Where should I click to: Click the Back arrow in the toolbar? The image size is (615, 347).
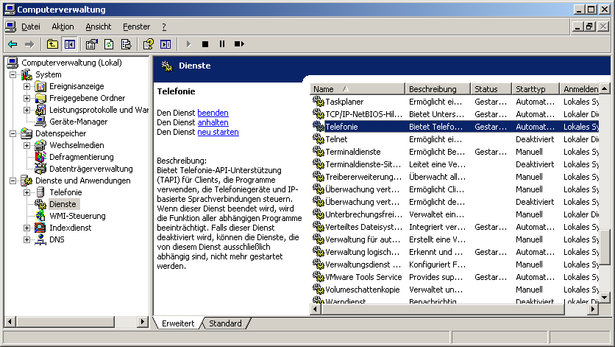coord(13,44)
